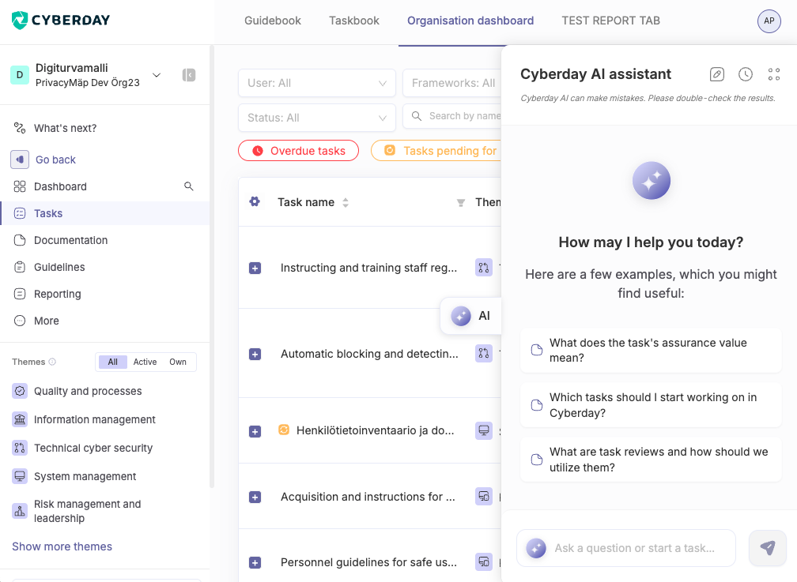Viewport: 797px width, 582px height.
Task: Click the Quality and processes theme icon
Action: click(20, 391)
